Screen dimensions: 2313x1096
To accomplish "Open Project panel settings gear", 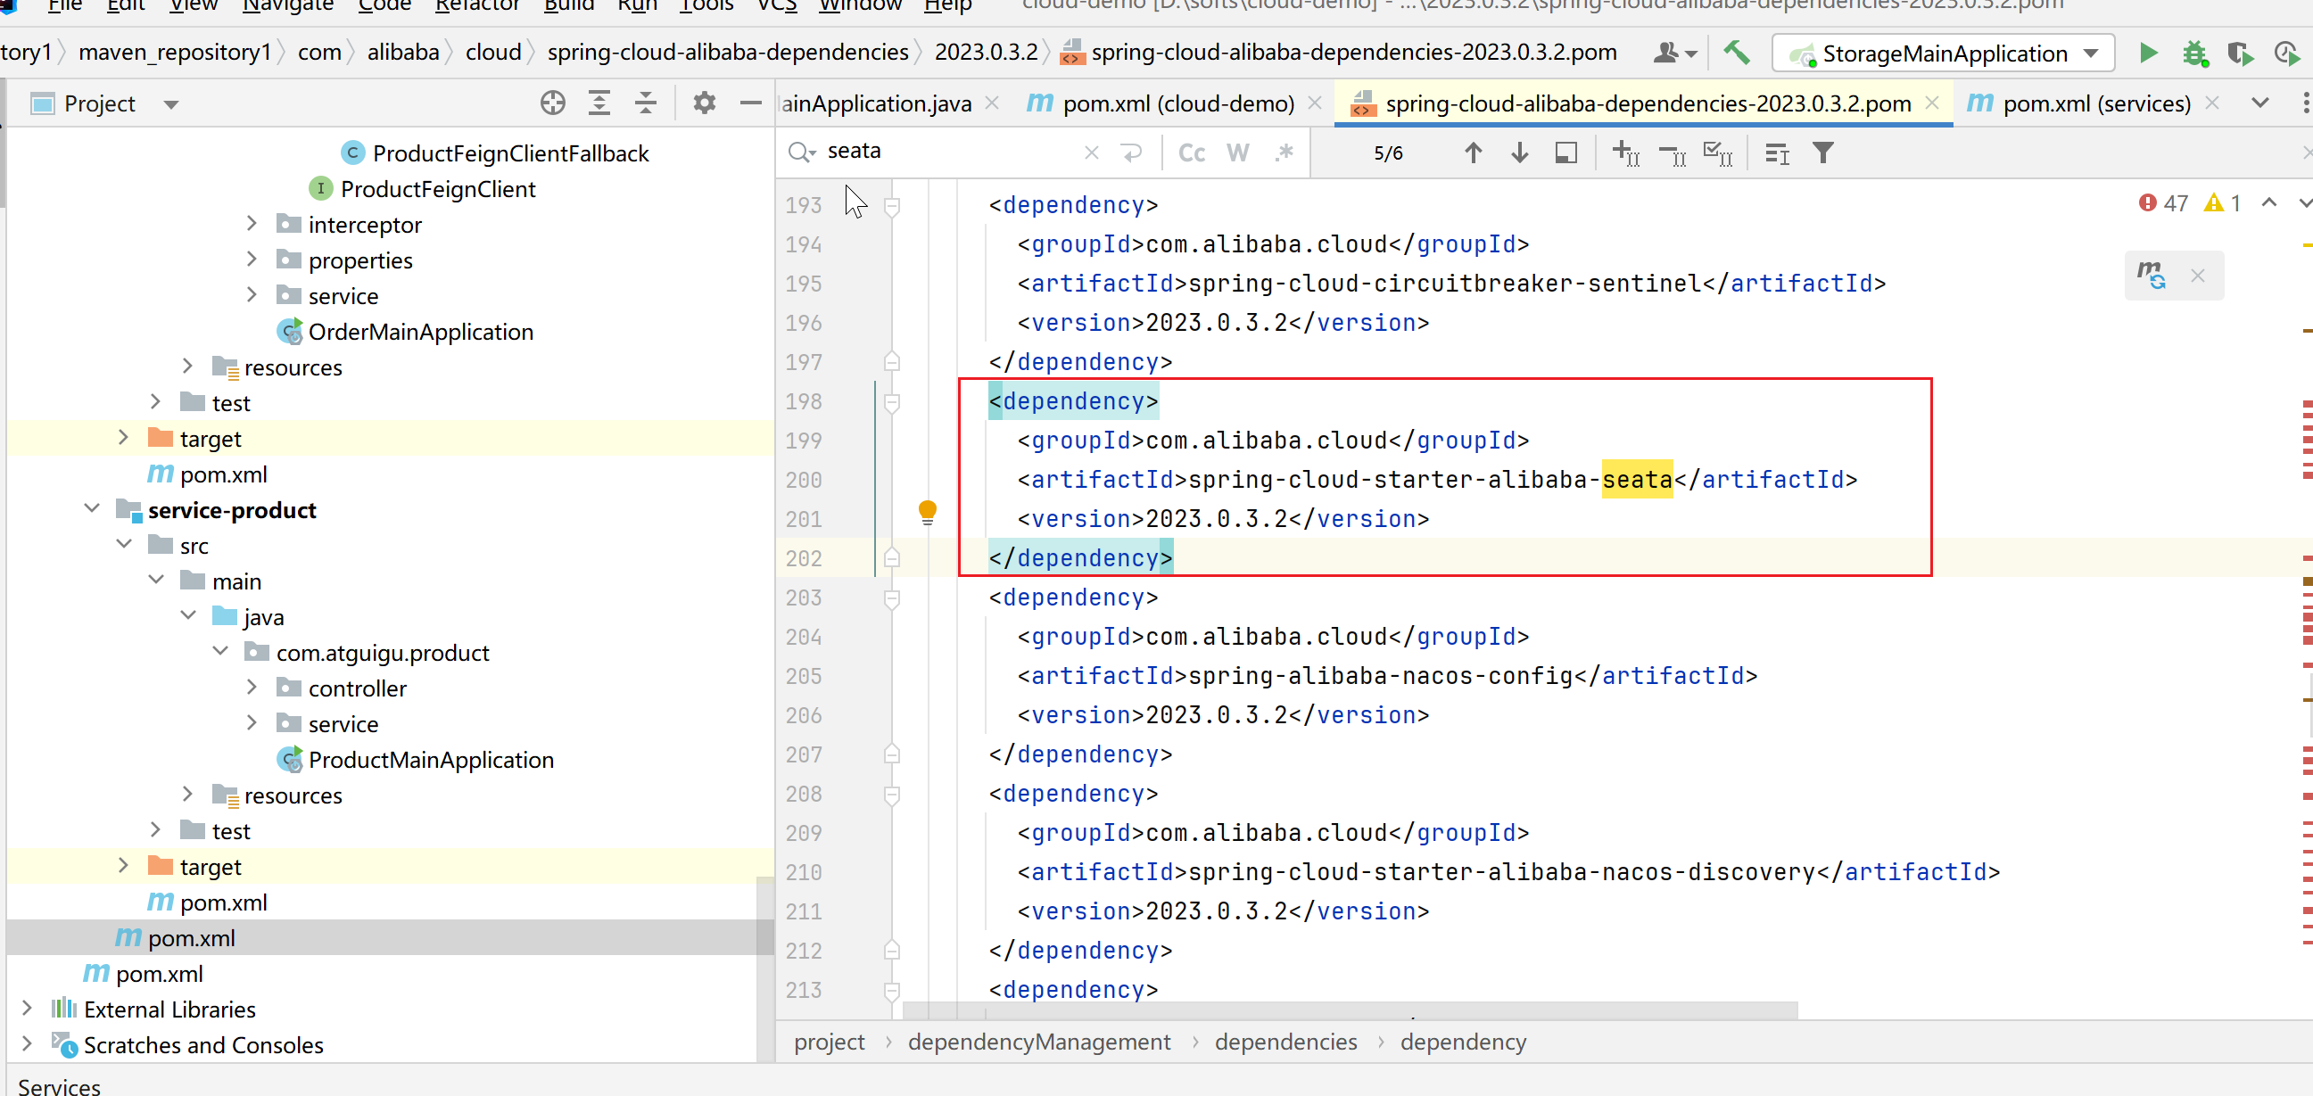I will (704, 103).
